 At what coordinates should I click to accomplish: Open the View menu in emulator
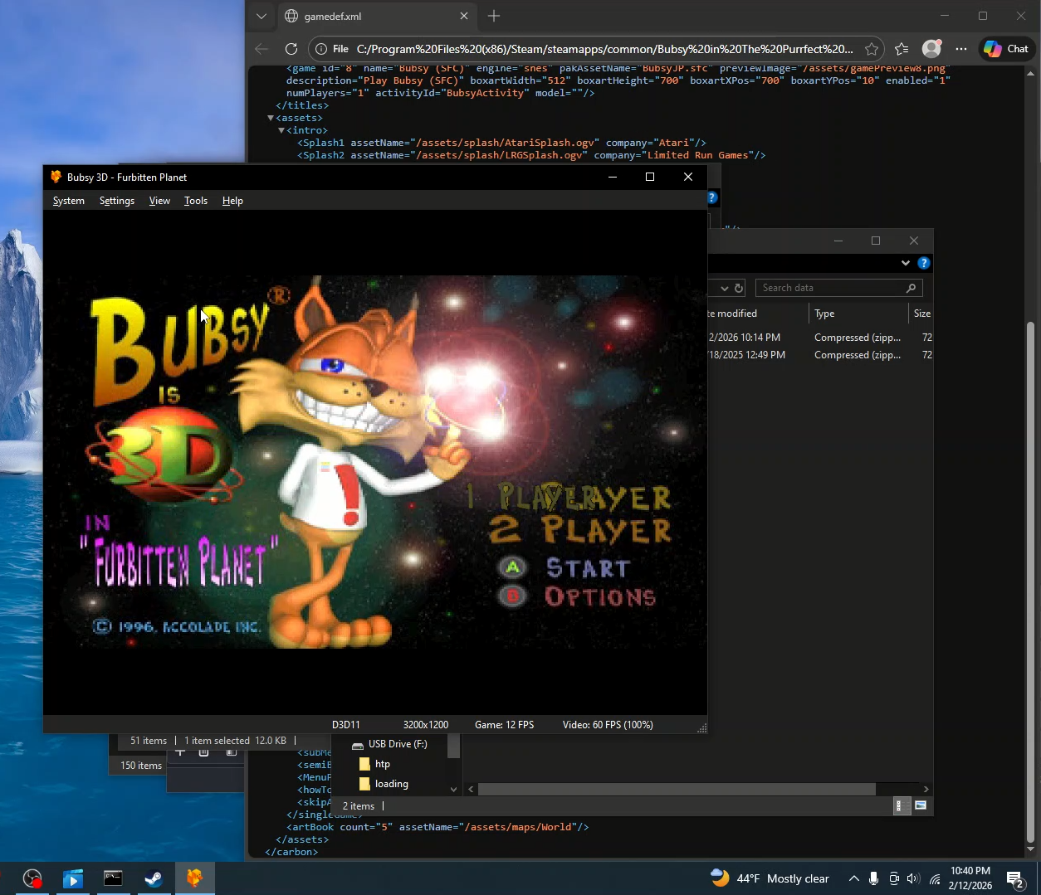(159, 201)
